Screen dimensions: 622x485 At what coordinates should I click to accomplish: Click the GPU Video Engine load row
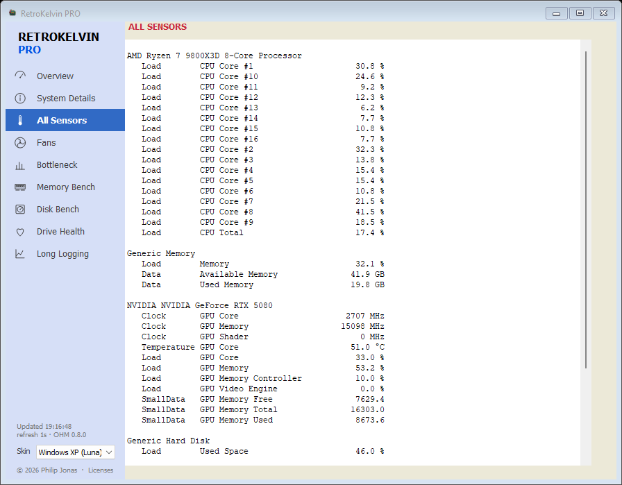click(262, 389)
